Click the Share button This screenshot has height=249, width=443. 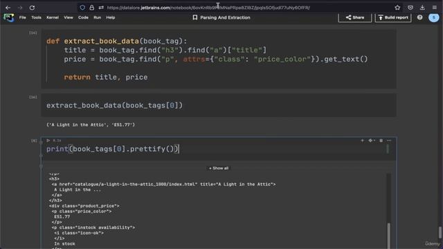(x=355, y=17)
